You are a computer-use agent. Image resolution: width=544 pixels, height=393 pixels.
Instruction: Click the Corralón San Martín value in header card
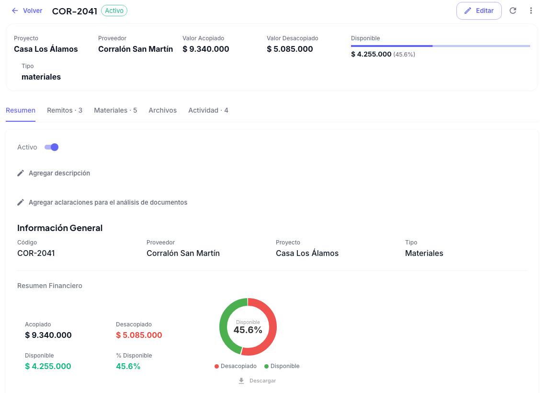[x=136, y=49]
